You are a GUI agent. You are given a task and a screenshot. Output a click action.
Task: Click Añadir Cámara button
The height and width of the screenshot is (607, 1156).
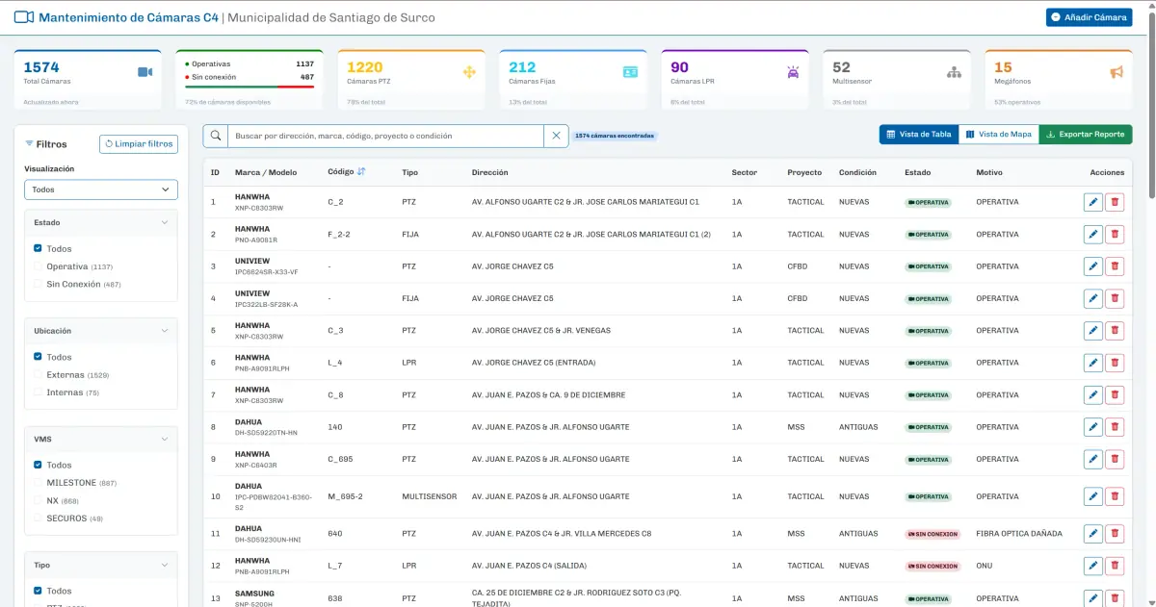coord(1090,17)
